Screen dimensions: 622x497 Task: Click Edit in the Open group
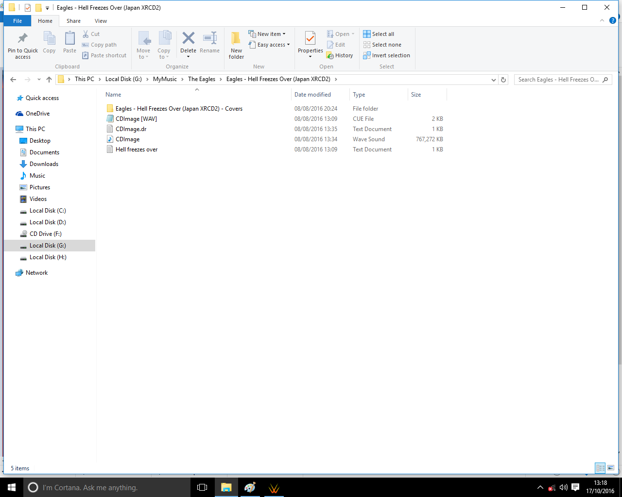click(336, 45)
